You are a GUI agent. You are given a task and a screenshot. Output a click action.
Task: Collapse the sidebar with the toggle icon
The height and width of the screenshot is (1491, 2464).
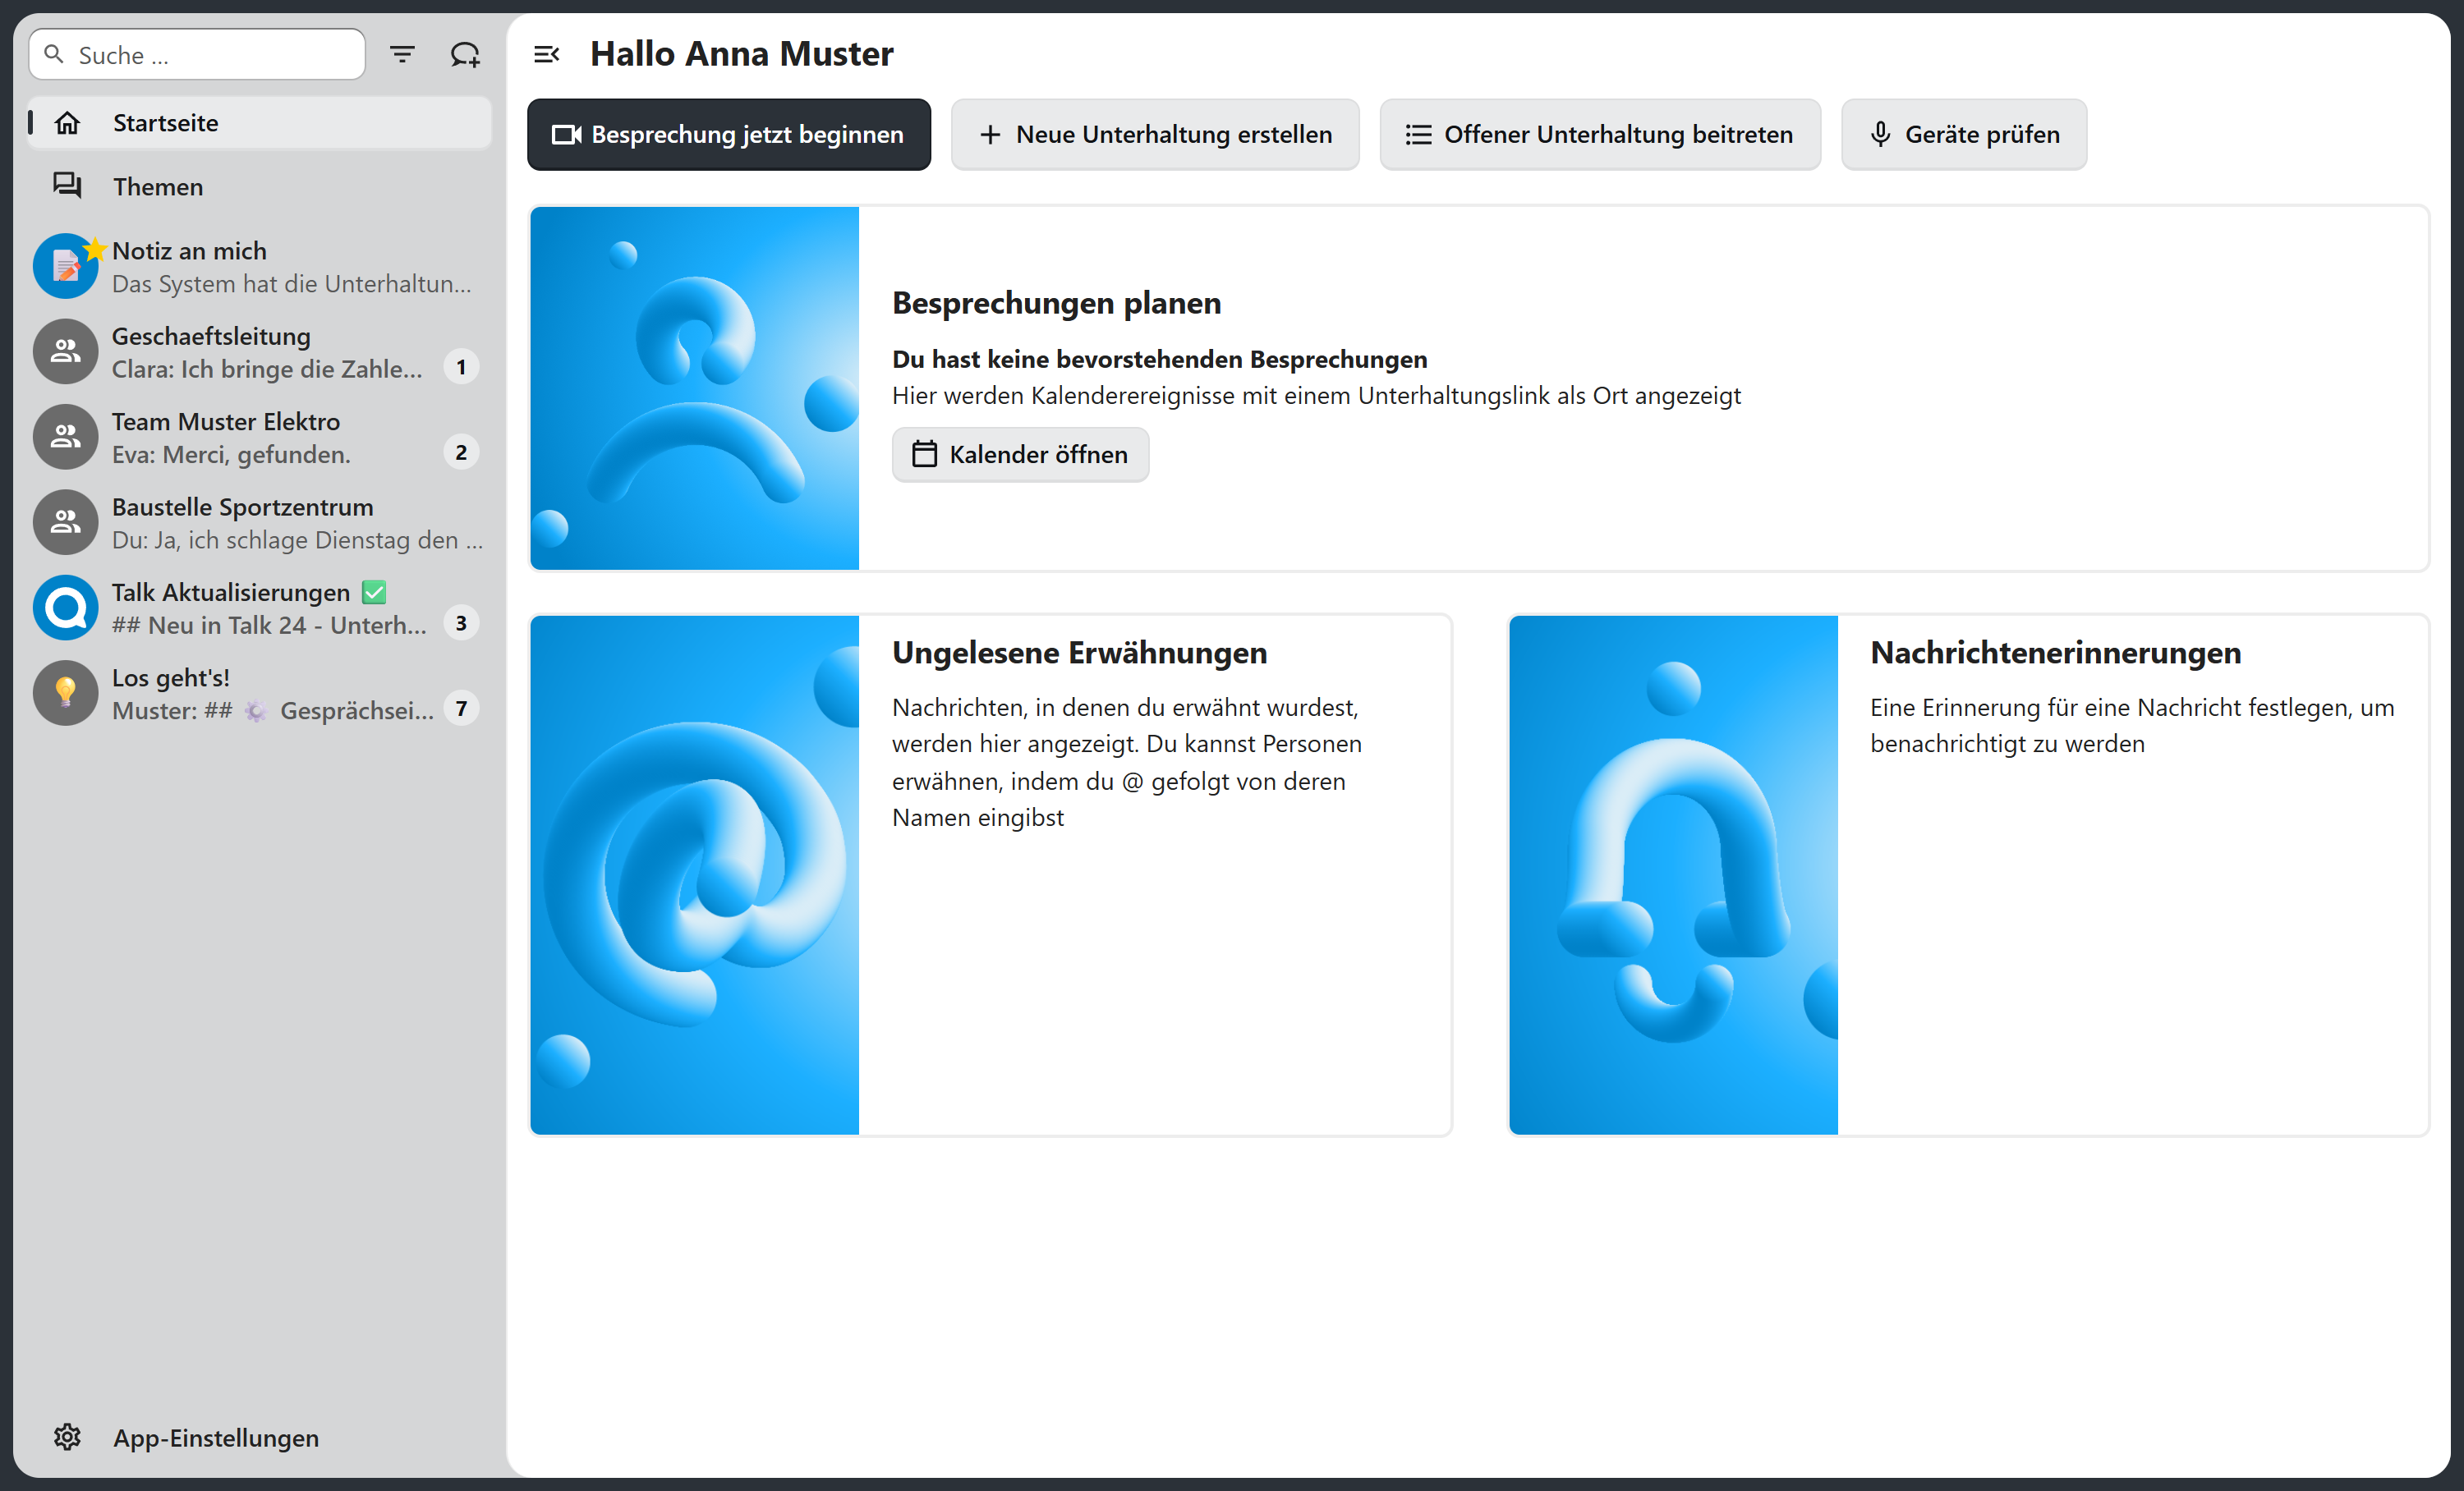point(546,55)
